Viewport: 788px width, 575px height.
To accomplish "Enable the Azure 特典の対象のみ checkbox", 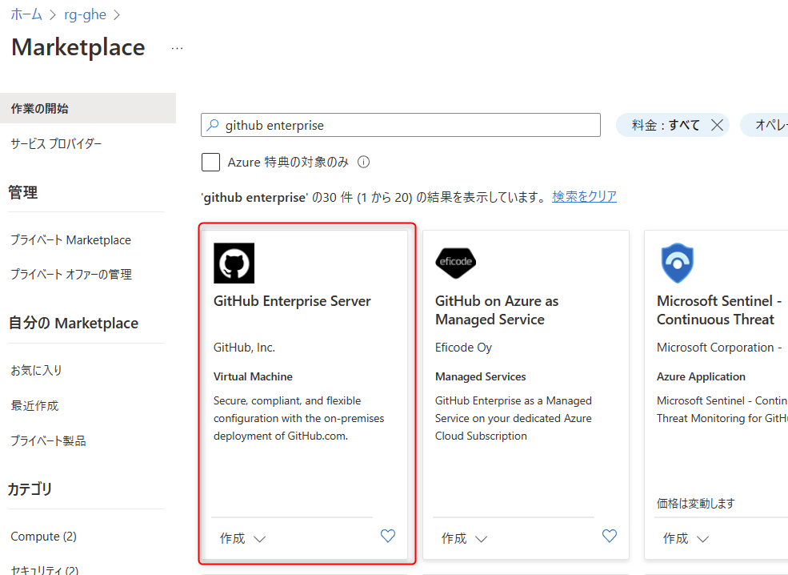I will pyautogui.click(x=210, y=162).
